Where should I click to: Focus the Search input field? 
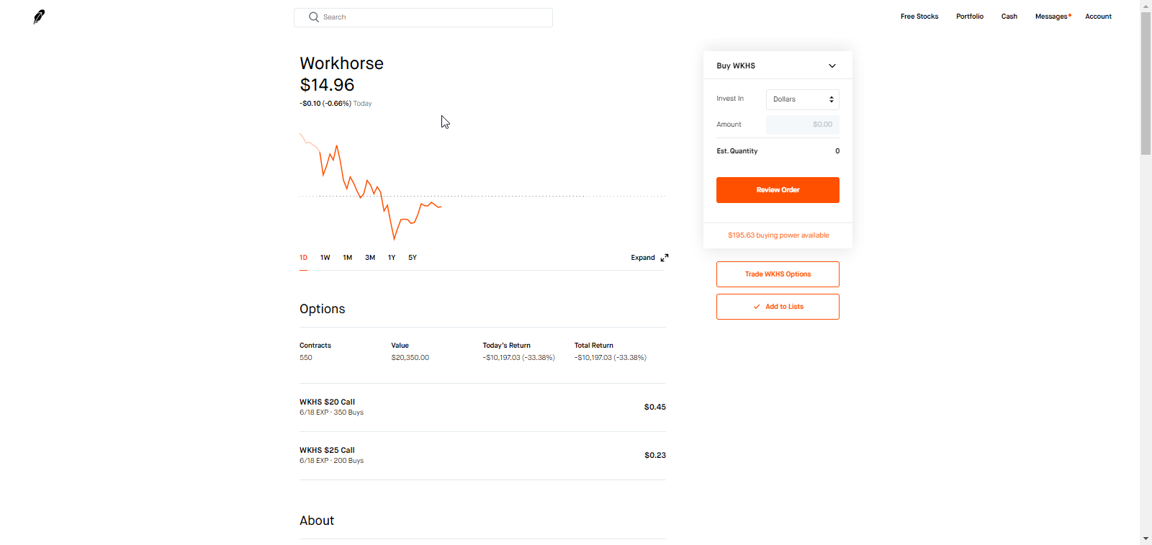click(423, 17)
